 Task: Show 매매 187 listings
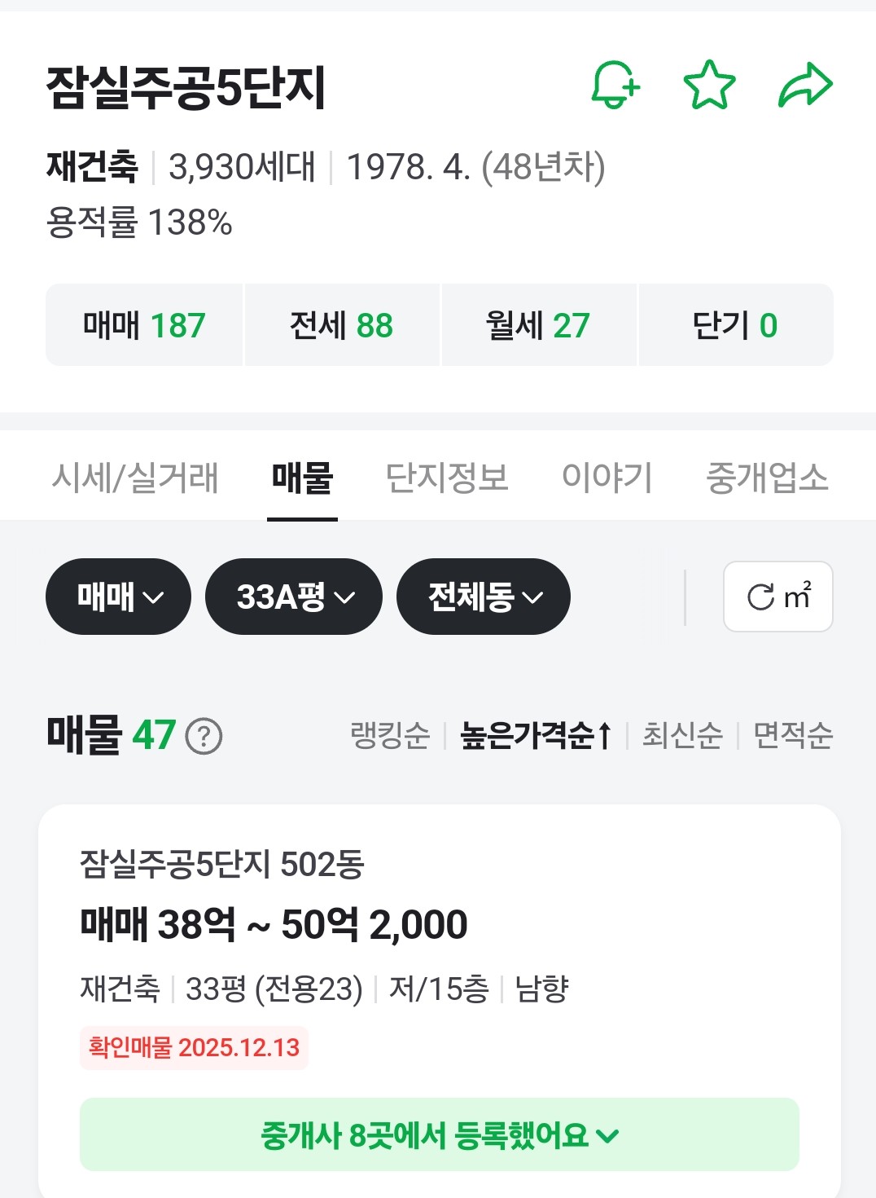[x=144, y=325]
